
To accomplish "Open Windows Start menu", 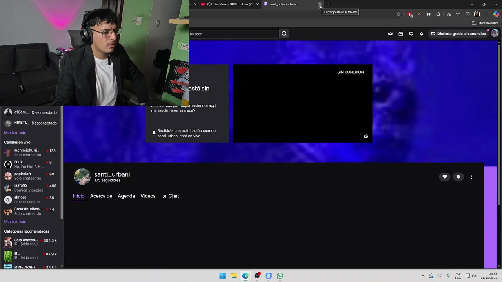I will tap(222, 276).
